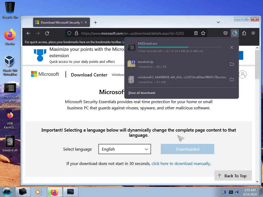Expand the list all tabs chevron

coord(218,22)
